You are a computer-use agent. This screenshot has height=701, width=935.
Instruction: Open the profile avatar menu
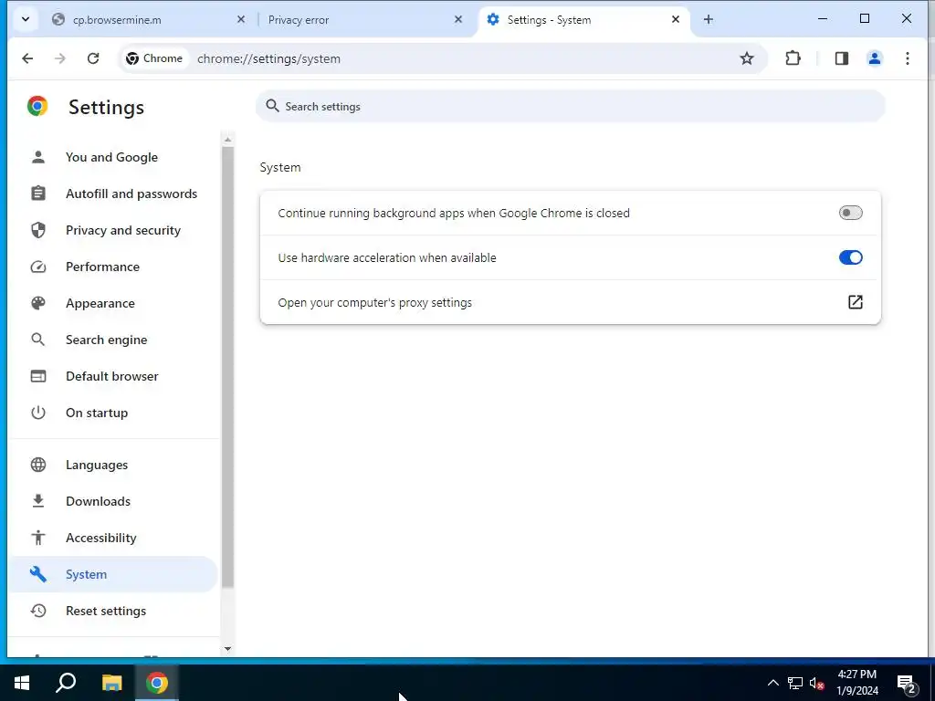pyautogui.click(x=874, y=58)
